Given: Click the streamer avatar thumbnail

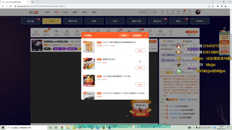Looking at the screenshot, I should pyautogui.click(x=37, y=45).
